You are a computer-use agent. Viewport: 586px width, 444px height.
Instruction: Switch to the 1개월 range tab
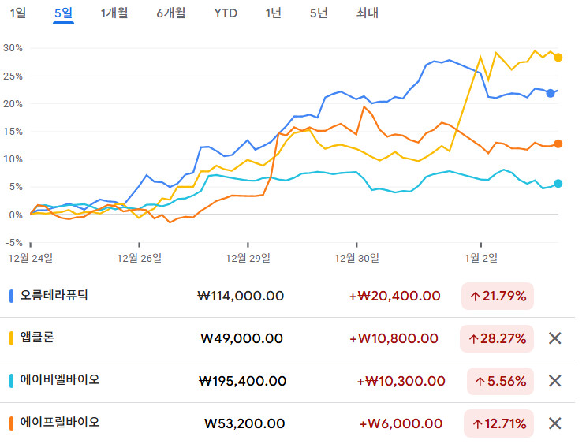(114, 13)
